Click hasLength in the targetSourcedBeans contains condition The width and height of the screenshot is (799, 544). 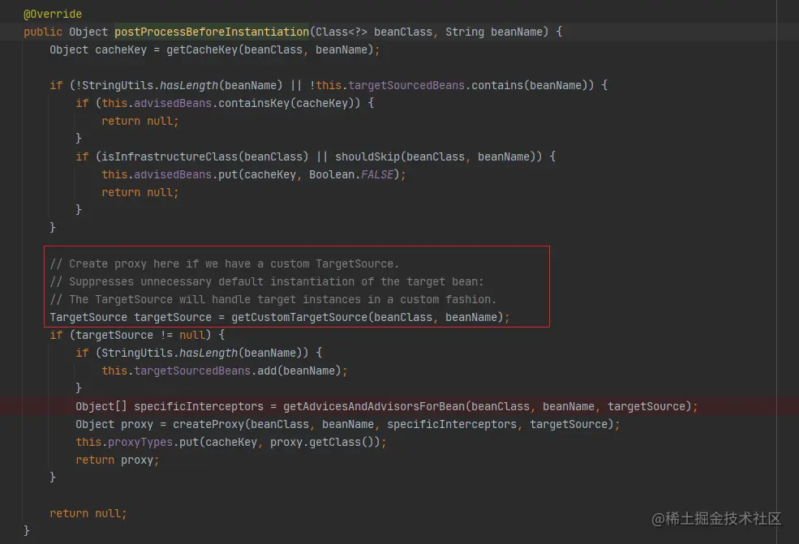pos(189,85)
